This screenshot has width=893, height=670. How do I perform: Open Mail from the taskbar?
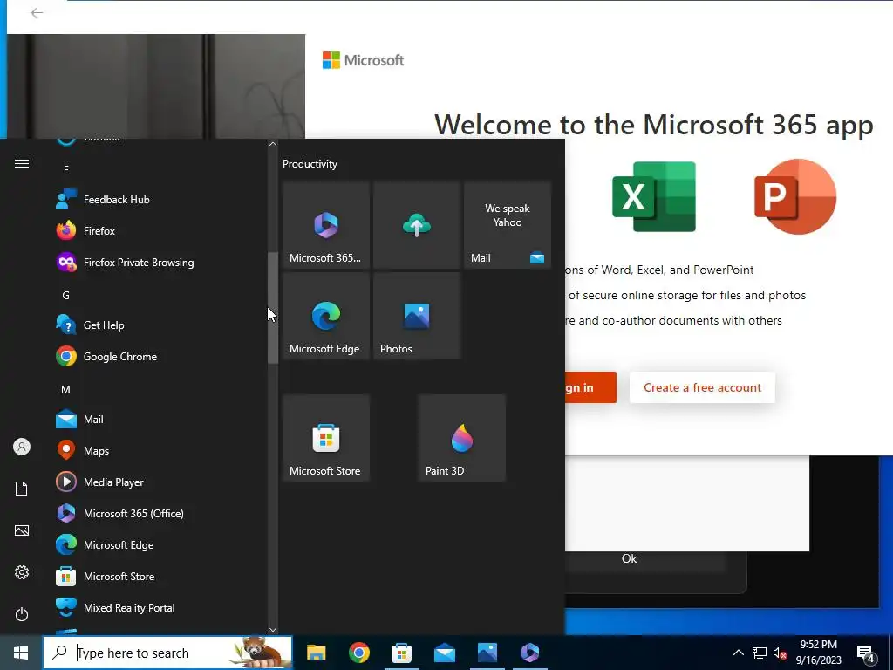(x=444, y=653)
